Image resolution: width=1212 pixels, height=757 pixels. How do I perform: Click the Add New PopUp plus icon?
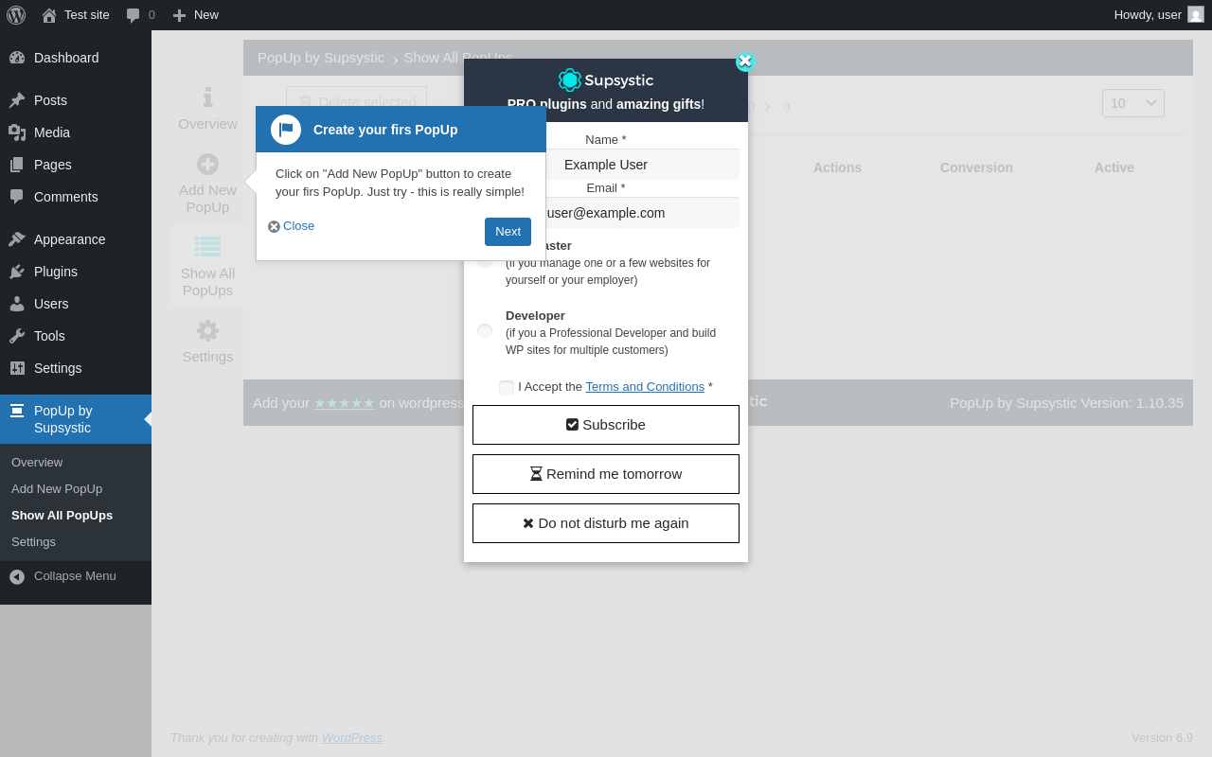[207, 164]
